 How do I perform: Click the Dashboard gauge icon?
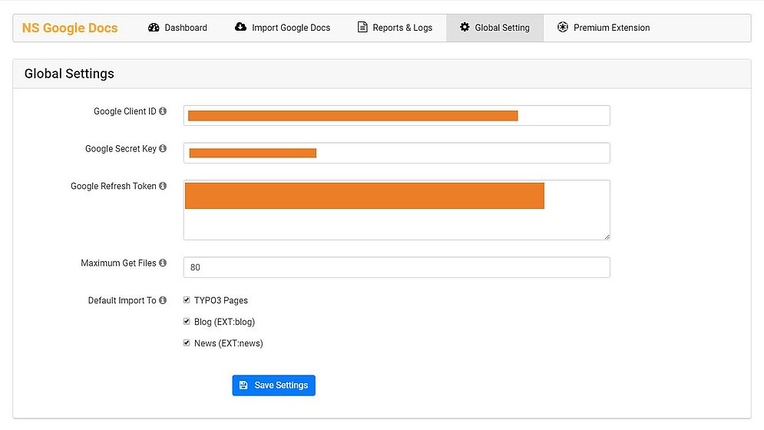pyautogui.click(x=154, y=28)
